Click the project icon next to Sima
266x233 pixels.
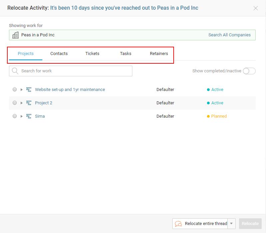click(29, 116)
